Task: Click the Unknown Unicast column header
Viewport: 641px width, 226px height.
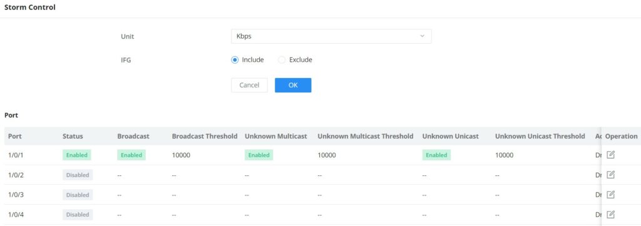Action: (451, 136)
